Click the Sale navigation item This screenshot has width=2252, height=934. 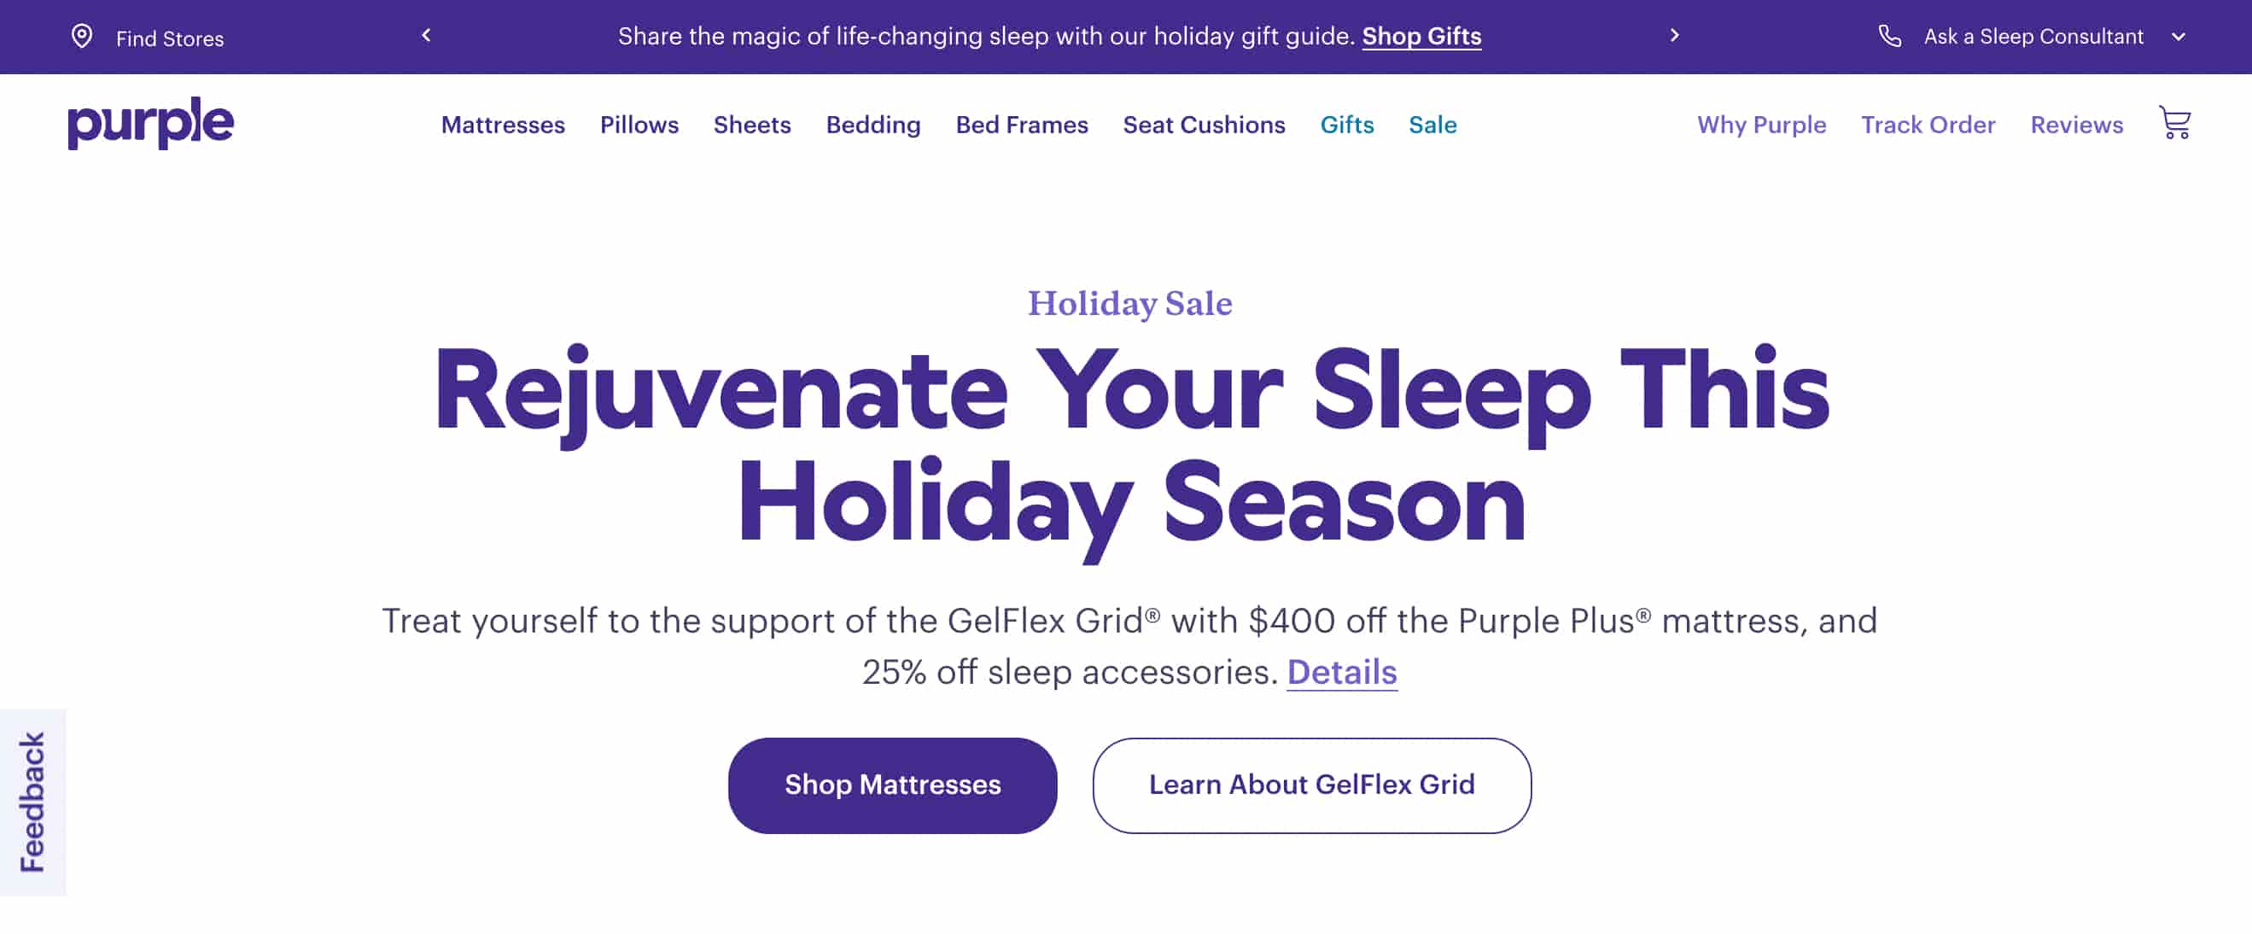click(x=1432, y=125)
